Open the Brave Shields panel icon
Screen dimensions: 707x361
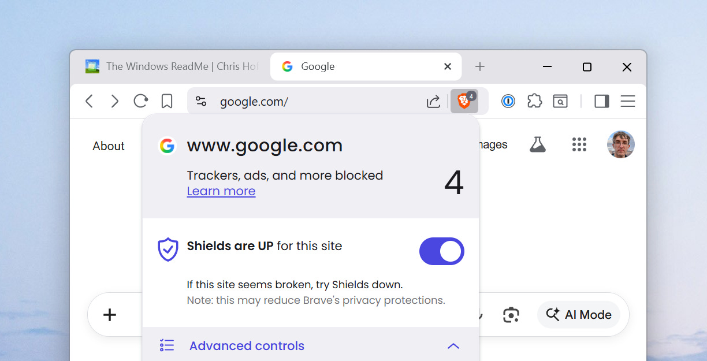pyautogui.click(x=464, y=101)
